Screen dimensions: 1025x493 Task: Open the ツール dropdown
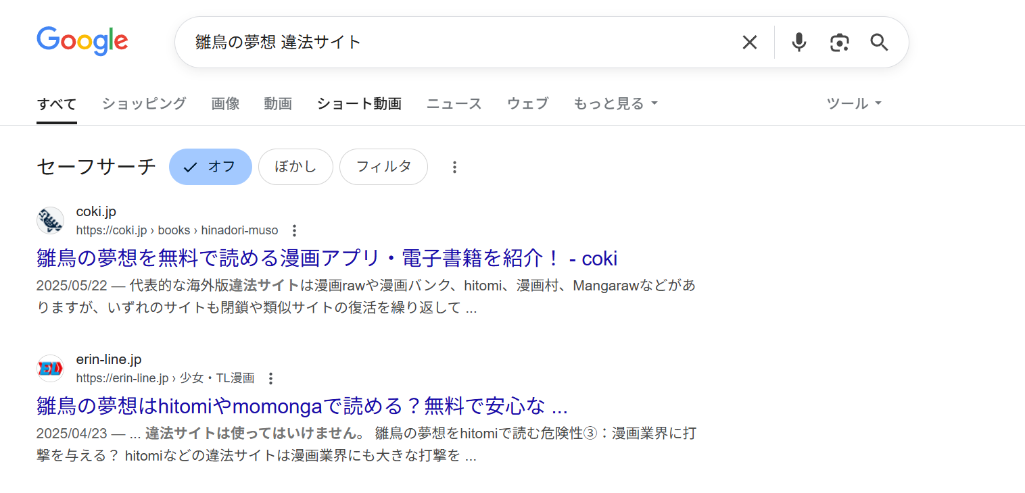(853, 103)
